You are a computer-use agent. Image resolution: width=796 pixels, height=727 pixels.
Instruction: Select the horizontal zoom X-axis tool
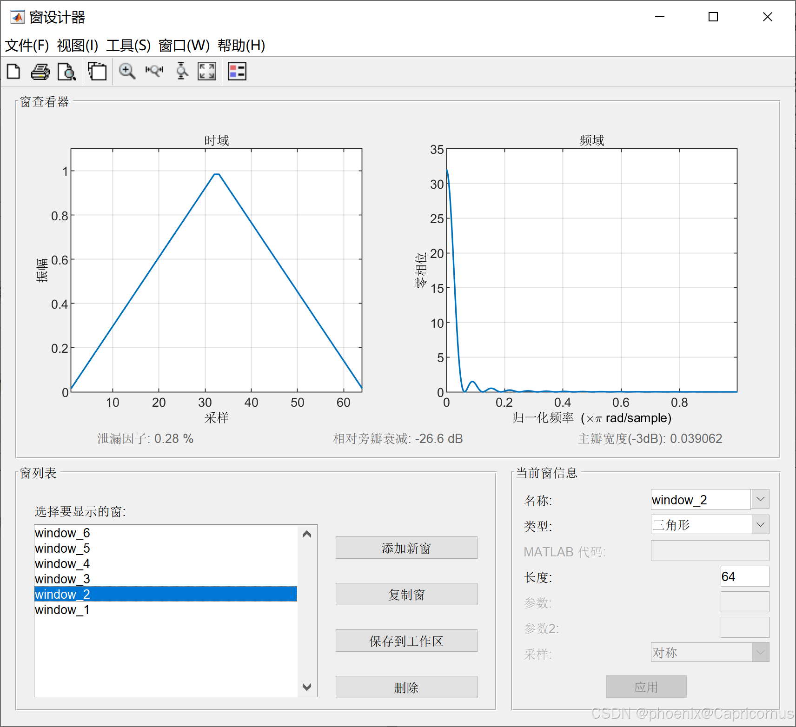click(x=154, y=72)
